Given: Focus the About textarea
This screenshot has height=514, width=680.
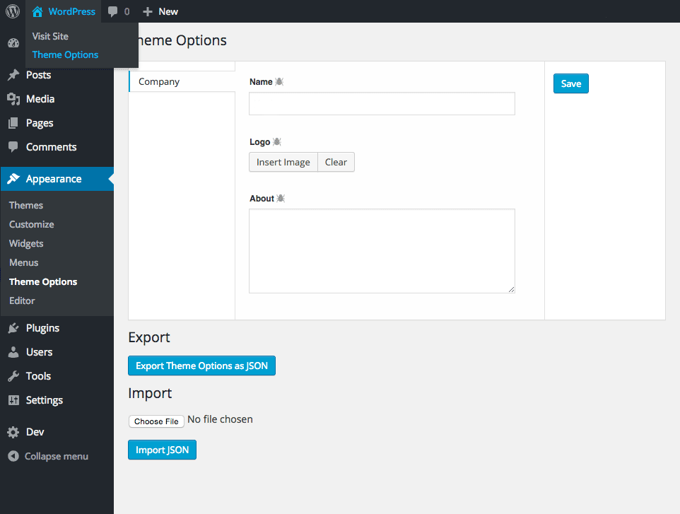Looking at the screenshot, I should (x=382, y=251).
